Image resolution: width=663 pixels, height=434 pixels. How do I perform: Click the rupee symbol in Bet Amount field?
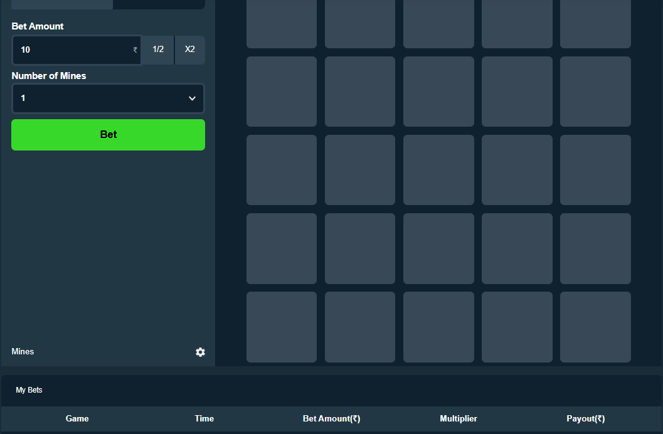(135, 50)
